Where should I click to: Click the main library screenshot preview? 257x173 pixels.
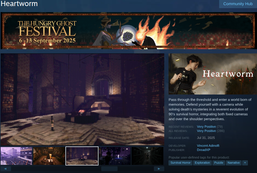tap(82, 99)
